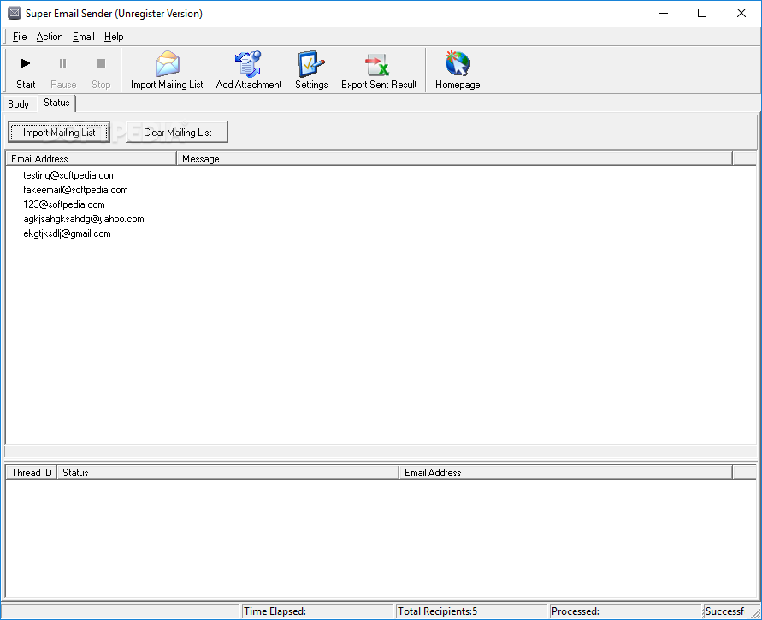The image size is (762, 620).
Task: Open the Email menu
Action: [x=84, y=37]
